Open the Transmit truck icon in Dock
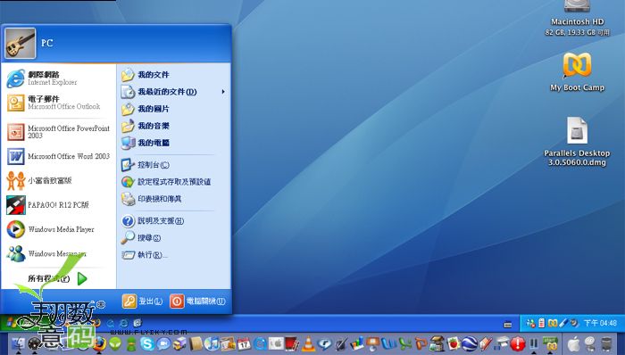The image size is (625, 355). tap(180, 343)
